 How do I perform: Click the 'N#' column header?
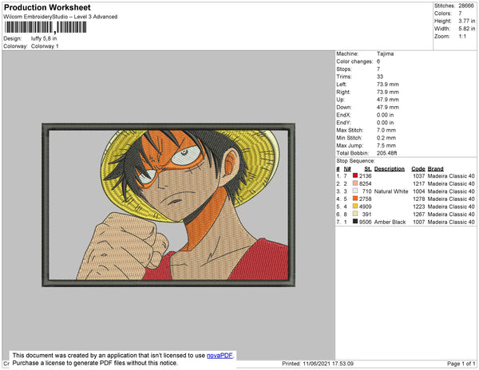click(x=347, y=169)
